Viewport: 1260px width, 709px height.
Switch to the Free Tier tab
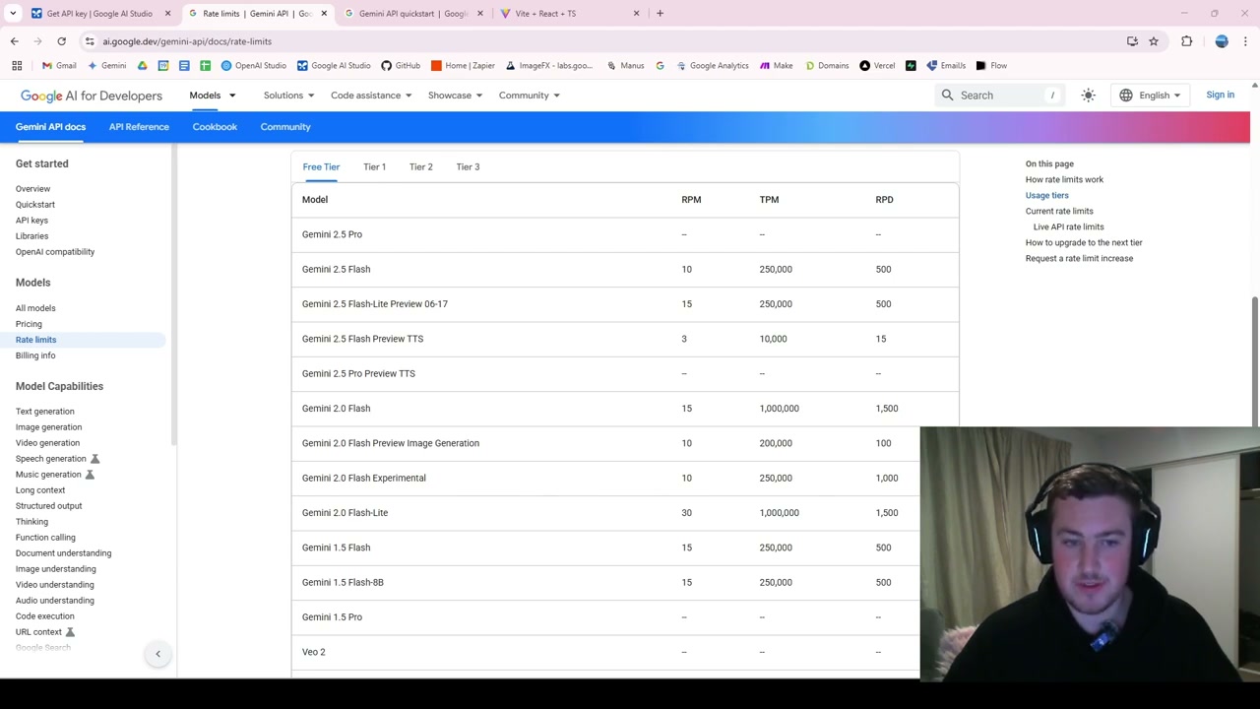click(321, 167)
